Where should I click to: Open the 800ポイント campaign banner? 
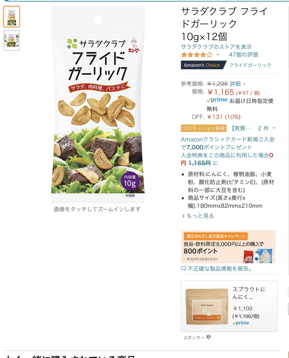pos(228,246)
